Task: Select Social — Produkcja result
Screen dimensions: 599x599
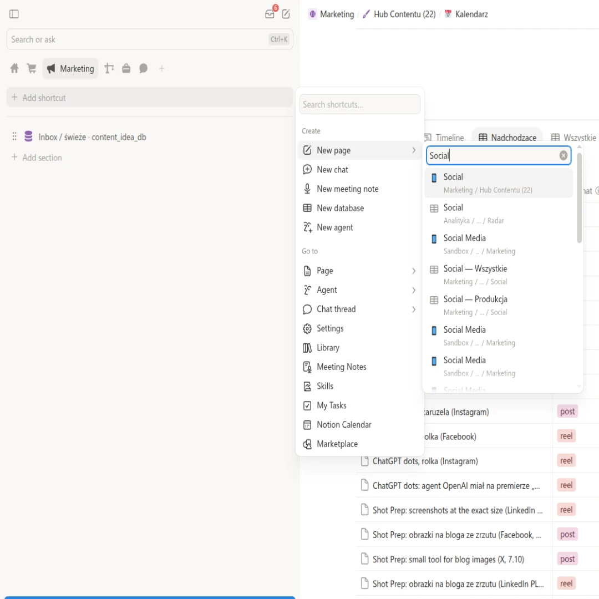Action: [499, 305]
